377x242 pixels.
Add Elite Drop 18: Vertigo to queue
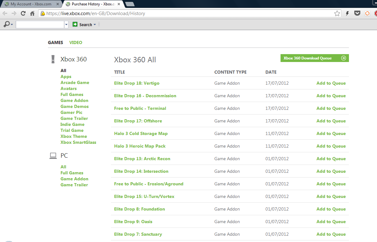coord(331,83)
